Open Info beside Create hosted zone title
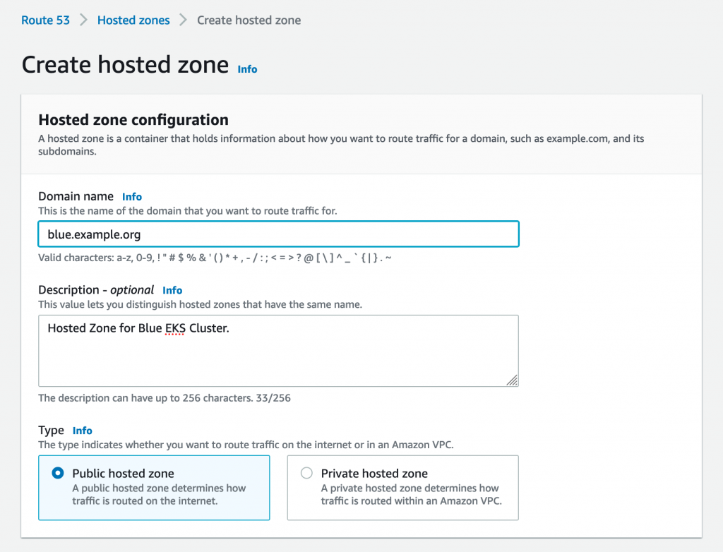723x552 pixels. [247, 69]
